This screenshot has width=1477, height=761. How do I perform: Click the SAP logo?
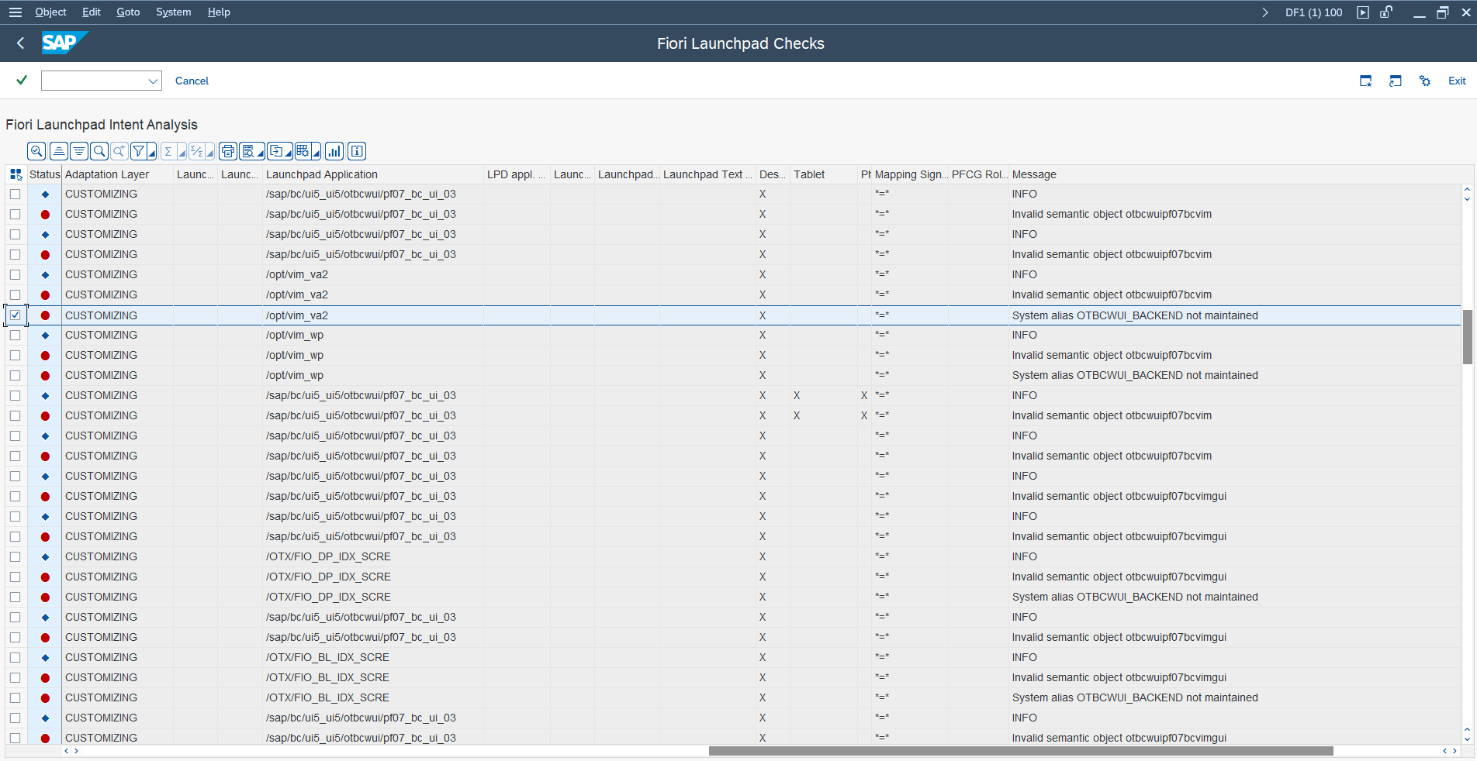click(64, 43)
